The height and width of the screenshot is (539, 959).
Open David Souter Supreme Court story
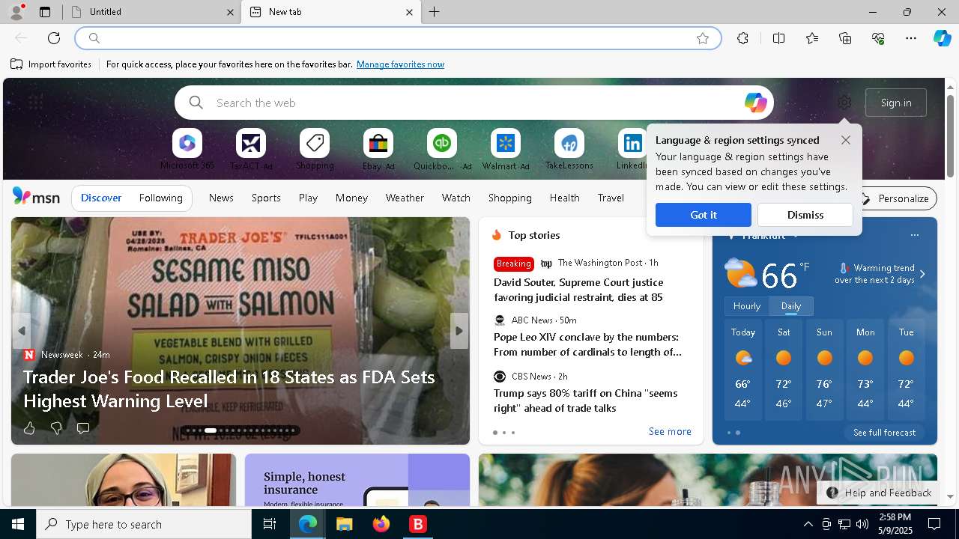point(578,290)
